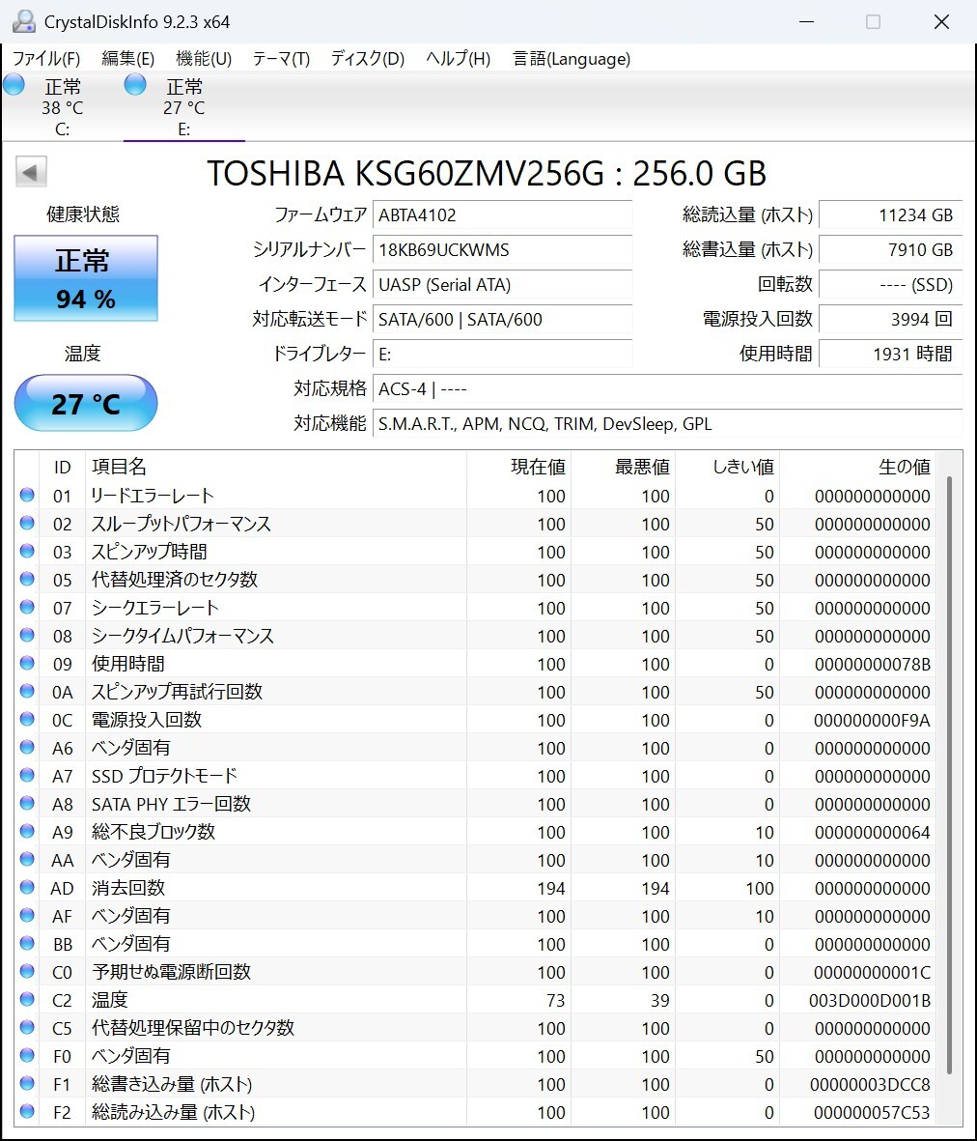This screenshot has width=977, height=1141.
Task: Click current value 194 in 消去回数 row
Action: click(x=551, y=889)
